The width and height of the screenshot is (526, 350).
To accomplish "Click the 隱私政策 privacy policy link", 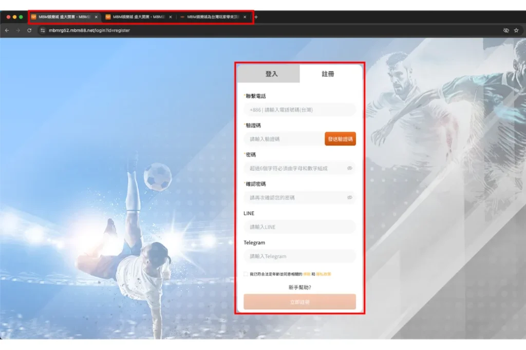I will [x=324, y=274].
